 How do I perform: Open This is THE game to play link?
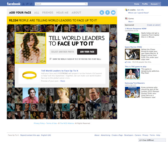click(x=136, y=67)
